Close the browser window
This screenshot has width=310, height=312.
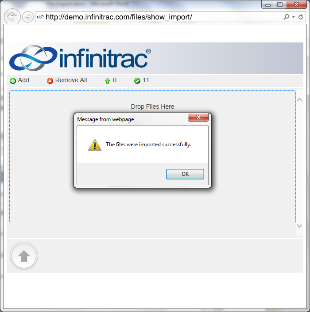pos(296,4)
